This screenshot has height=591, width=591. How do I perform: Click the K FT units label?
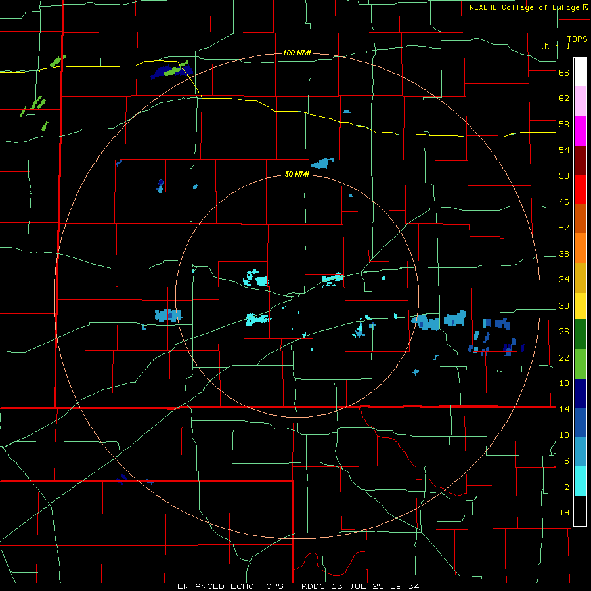click(x=555, y=45)
